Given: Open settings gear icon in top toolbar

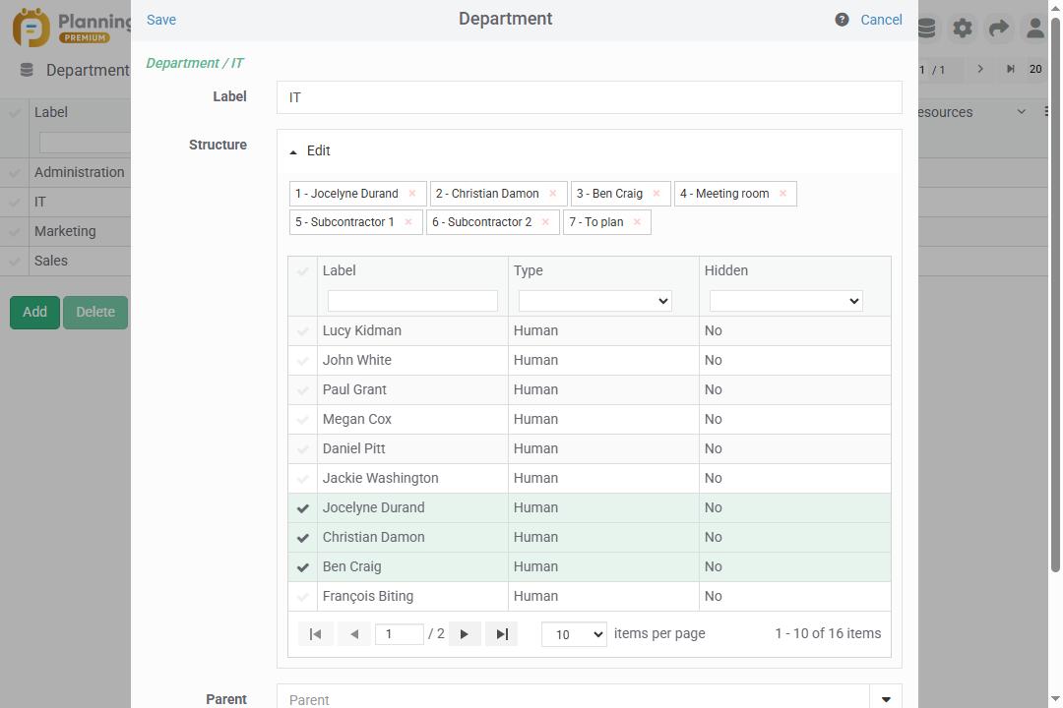Looking at the screenshot, I should [x=962, y=28].
